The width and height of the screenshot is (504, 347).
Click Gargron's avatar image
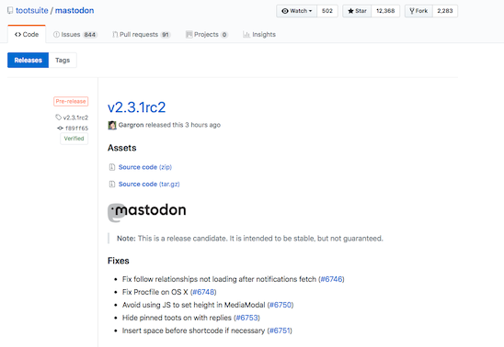[x=112, y=125]
